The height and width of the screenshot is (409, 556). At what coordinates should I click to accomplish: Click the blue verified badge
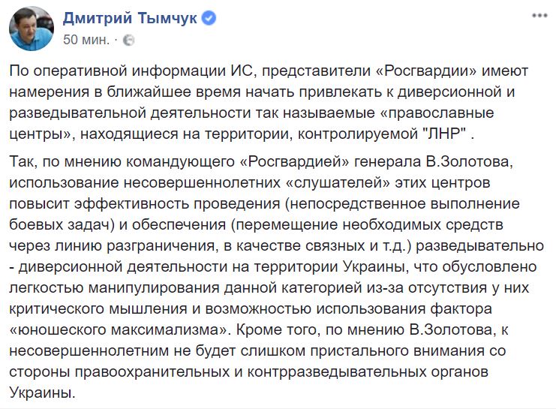209,18
